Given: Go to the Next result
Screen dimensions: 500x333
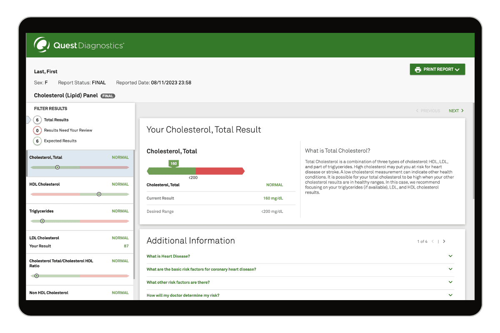Looking at the screenshot, I should point(456,111).
